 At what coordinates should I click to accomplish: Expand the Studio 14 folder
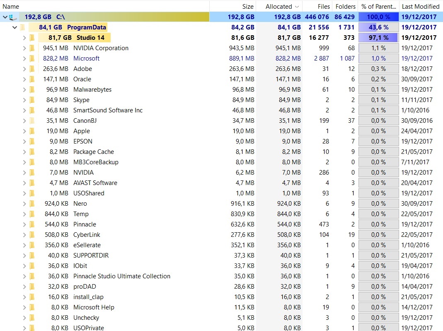[x=24, y=38]
